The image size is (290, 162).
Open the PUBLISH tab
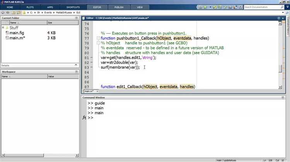[119, 7]
